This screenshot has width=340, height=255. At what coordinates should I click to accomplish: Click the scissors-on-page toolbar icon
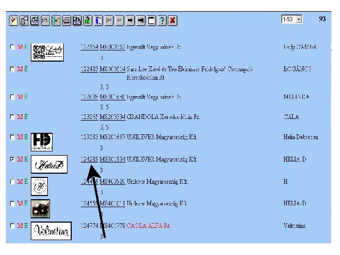[x=13, y=21]
